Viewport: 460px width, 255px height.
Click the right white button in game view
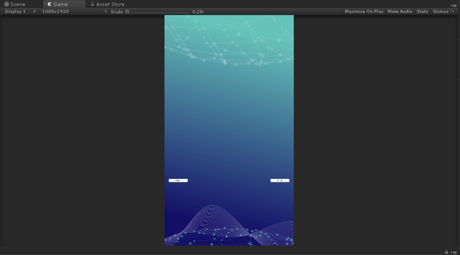(280, 180)
